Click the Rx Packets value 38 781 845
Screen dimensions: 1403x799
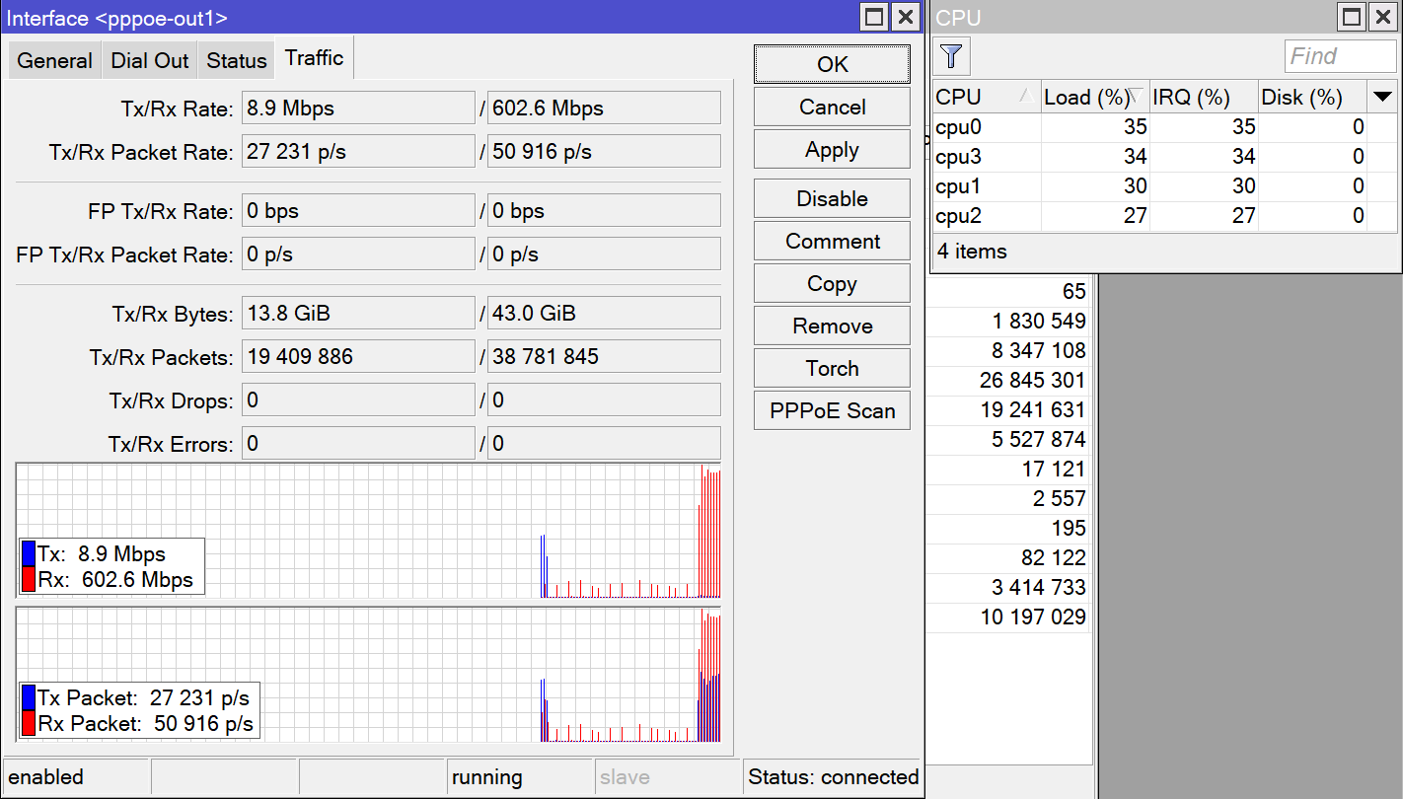coord(604,357)
